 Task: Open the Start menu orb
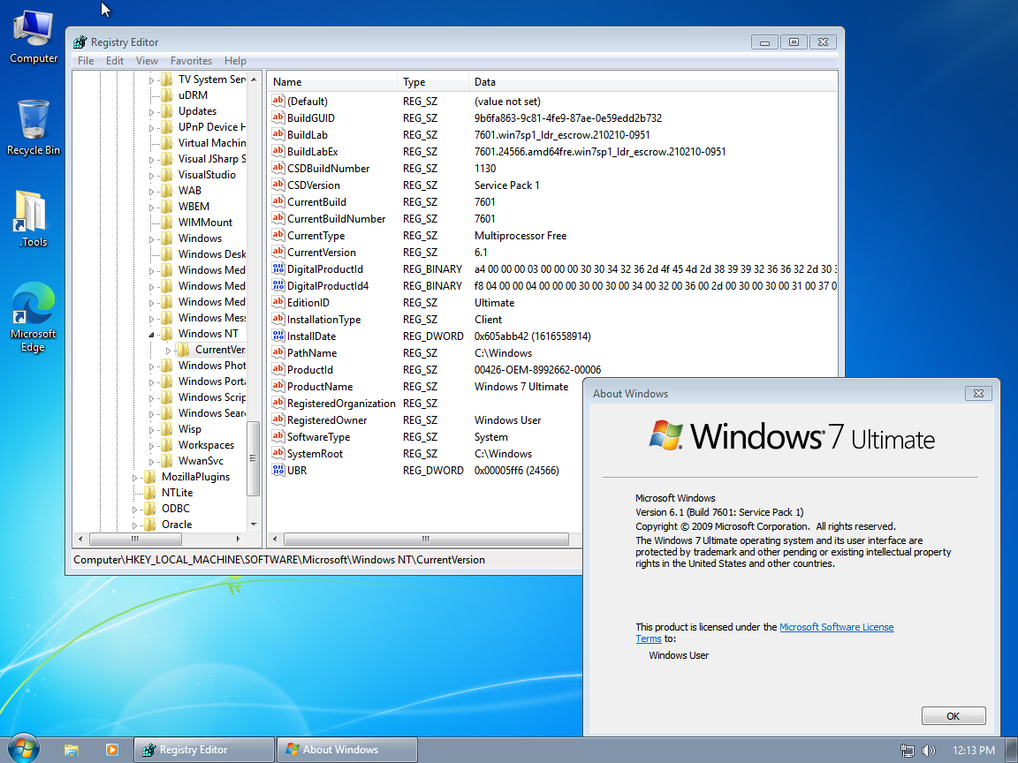24,750
